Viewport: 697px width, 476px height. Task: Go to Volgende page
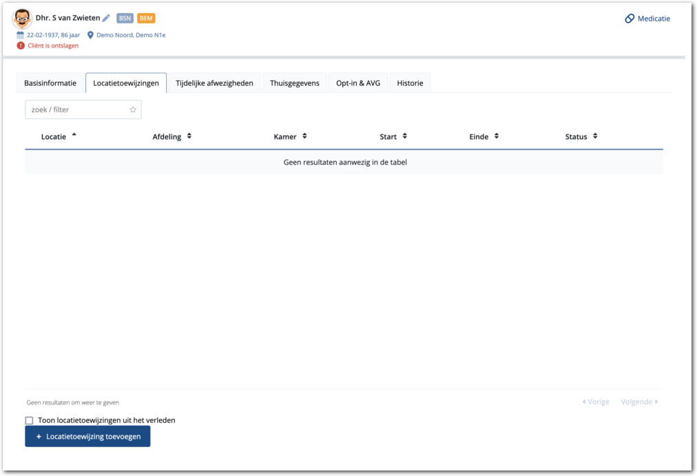639,402
